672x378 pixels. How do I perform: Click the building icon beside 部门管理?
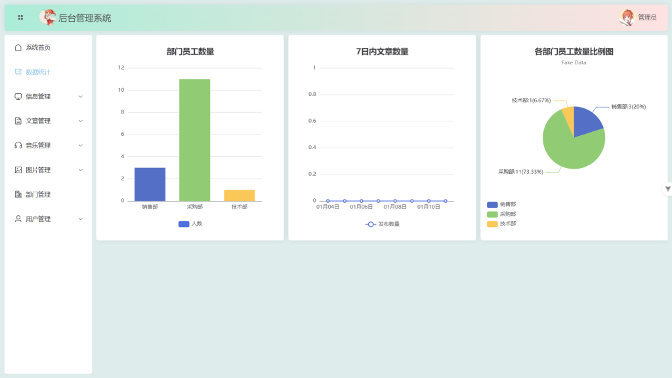pos(18,194)
